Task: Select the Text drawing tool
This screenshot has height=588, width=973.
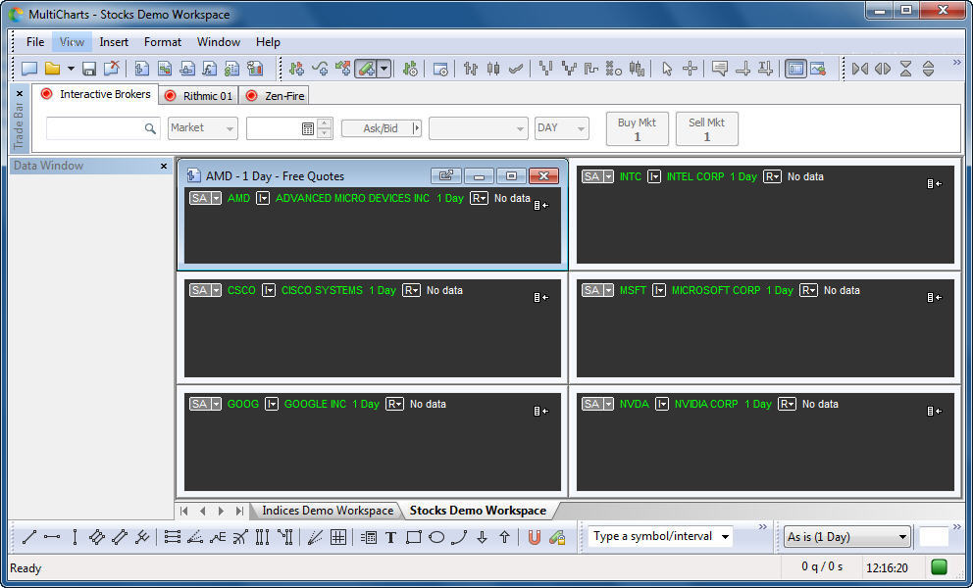Action: click(391, 537)
